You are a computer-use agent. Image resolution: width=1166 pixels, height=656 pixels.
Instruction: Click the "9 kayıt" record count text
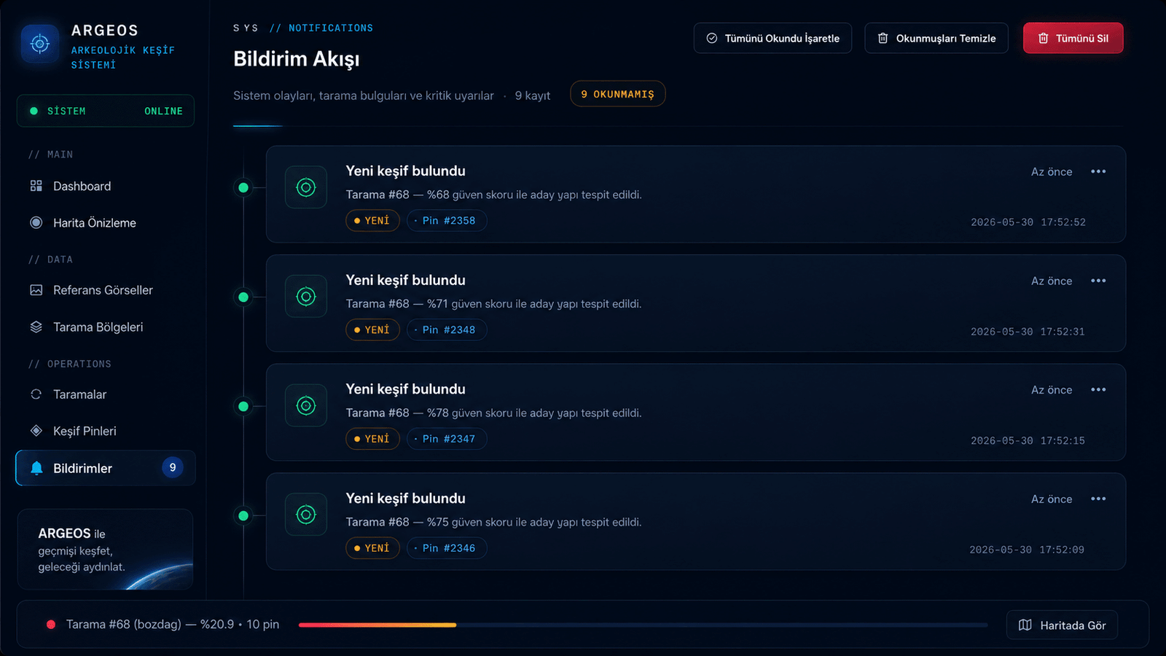pyautogui.click(x=533, y=95)
